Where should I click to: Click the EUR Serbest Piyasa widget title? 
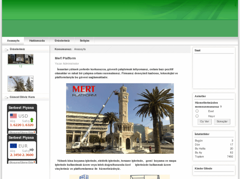pyautogui.click(x=21, y=138)
